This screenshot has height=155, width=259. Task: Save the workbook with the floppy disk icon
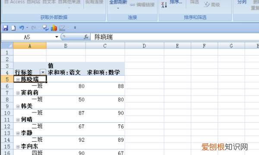(x=5, y=28)
